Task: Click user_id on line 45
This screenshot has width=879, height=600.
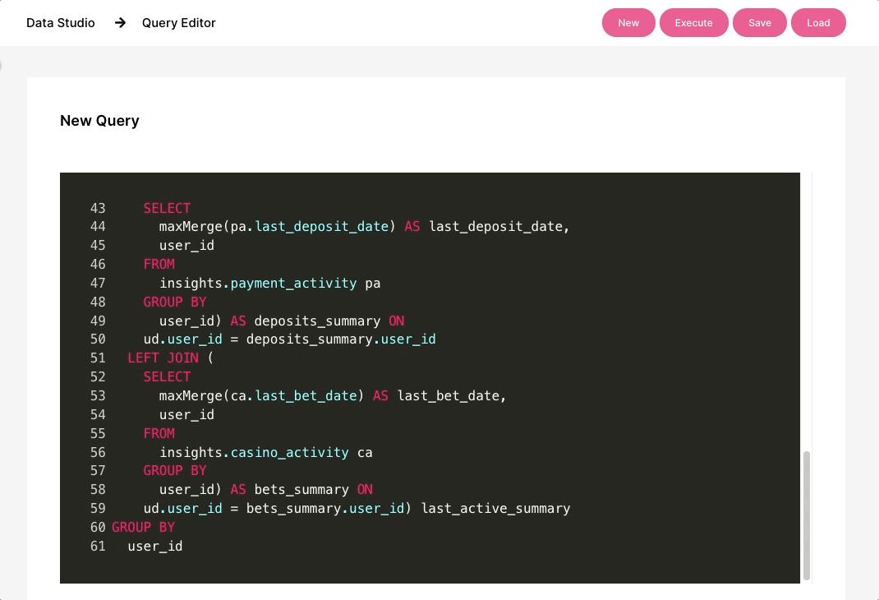Action: (186, 246)
